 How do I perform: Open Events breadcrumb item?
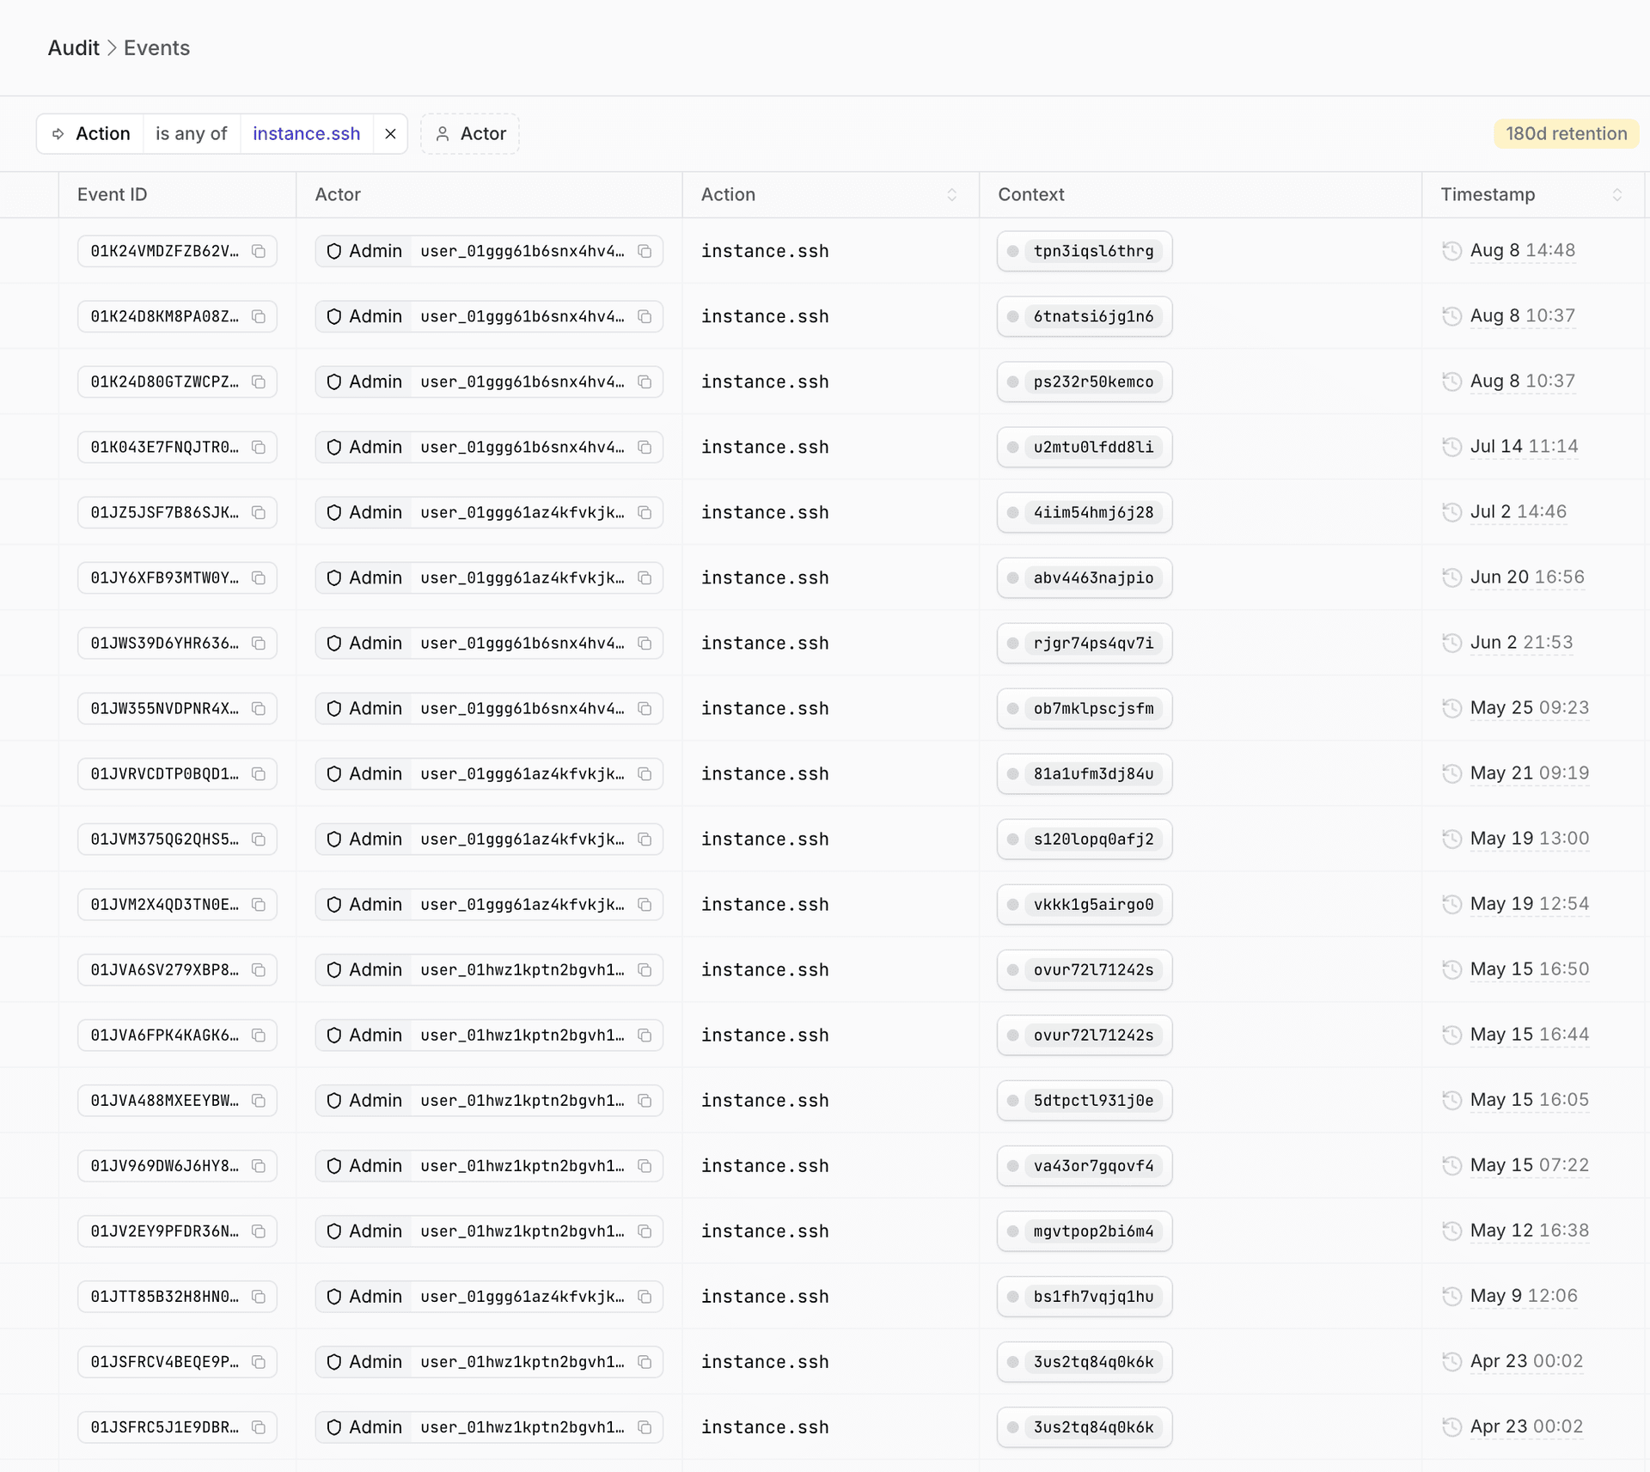(156, 48)
